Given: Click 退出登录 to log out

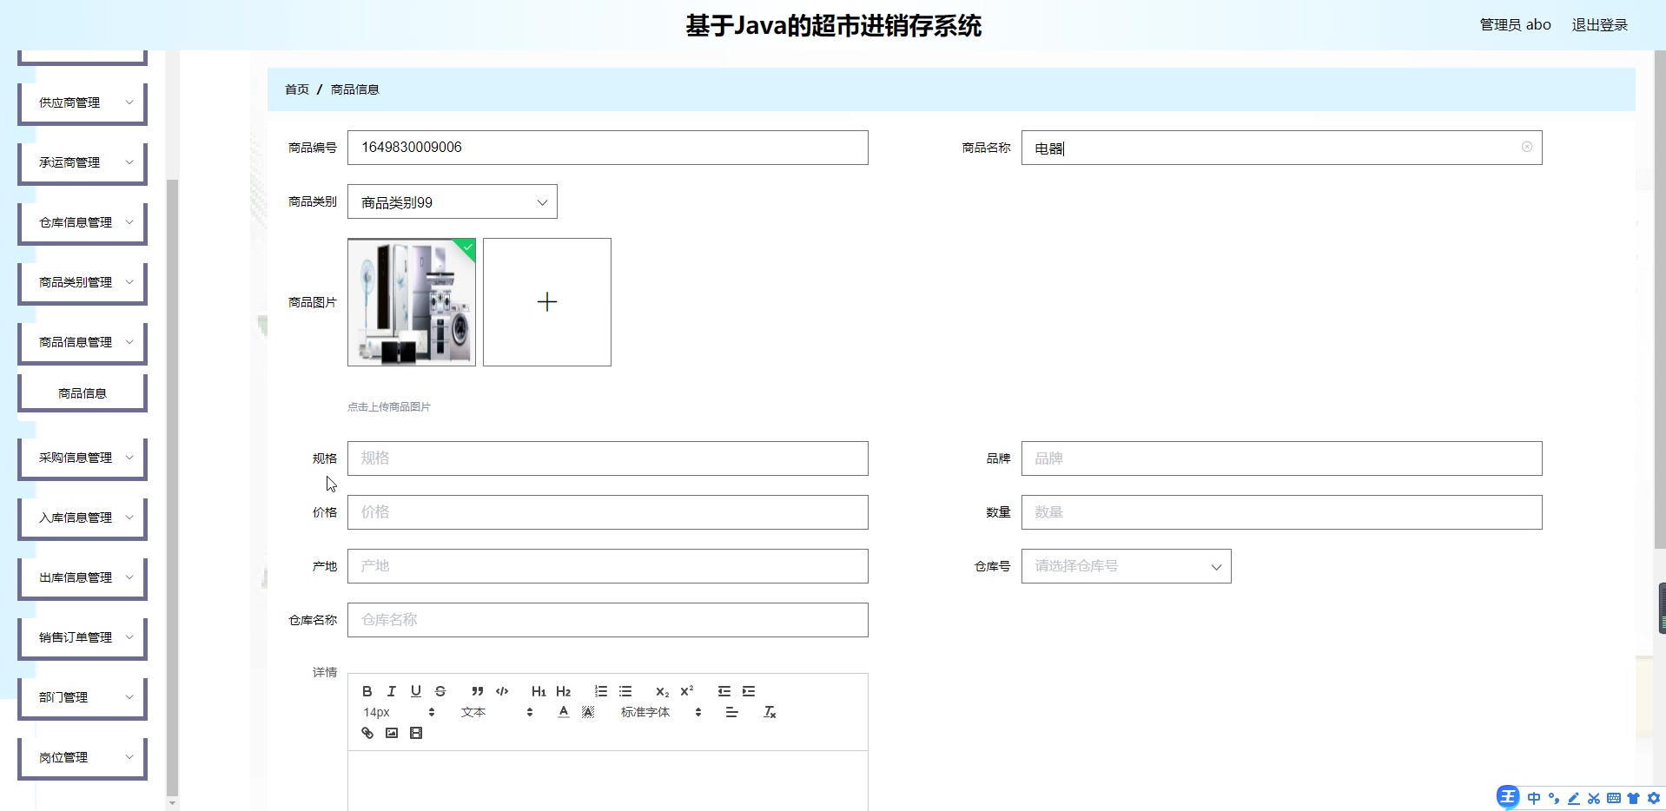Looking at the screenshot, I should tap(1600, 23).
